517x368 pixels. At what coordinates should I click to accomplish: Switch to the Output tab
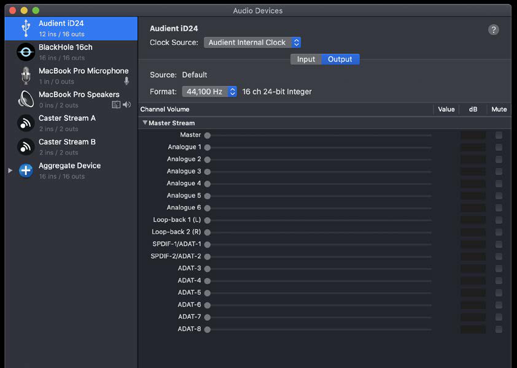click(x=340, y=59)
